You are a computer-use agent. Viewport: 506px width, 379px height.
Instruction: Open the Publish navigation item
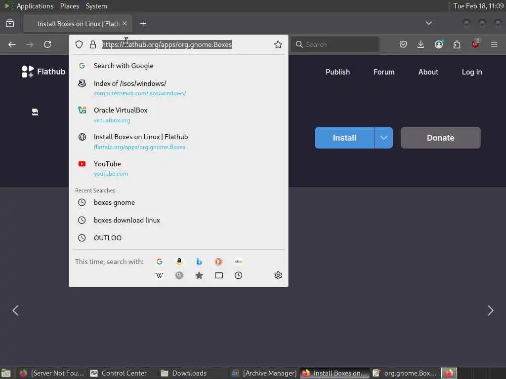tap(337, 72)
